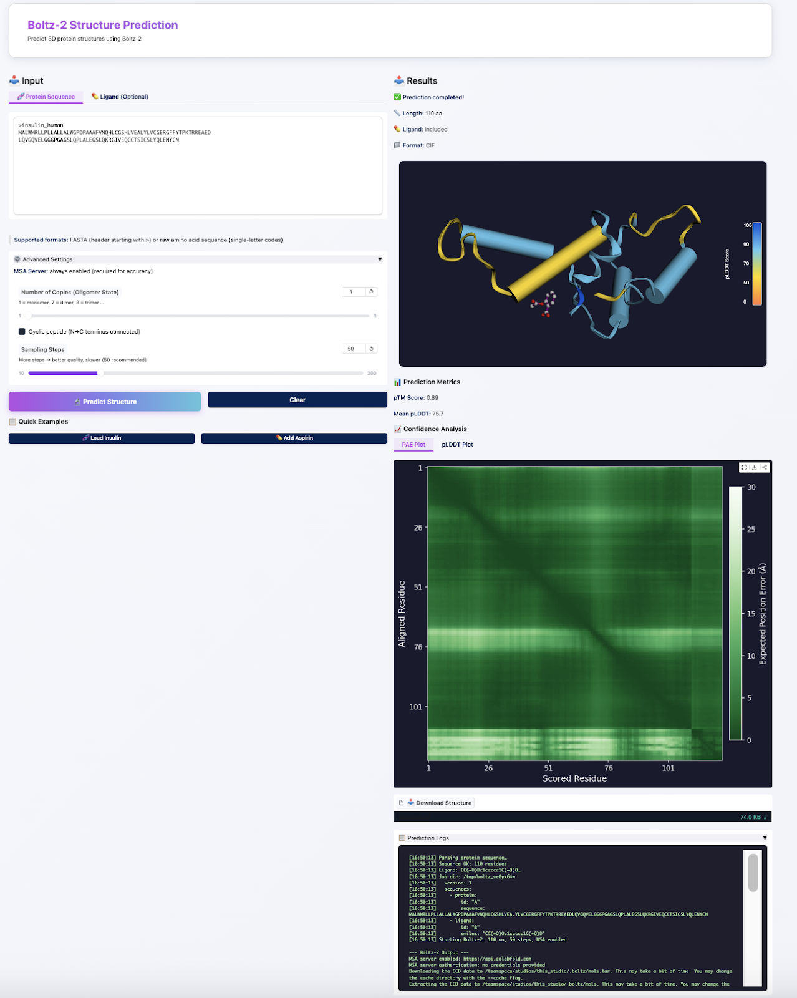Click the Sampling Steps slider handle
The height and width of the screenshot is (998, 797).
pos(100,373)
